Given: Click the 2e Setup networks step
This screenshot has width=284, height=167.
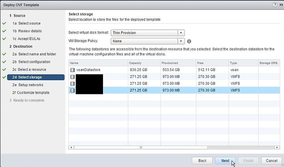Looking at the screenshot, I should point(28,85).
